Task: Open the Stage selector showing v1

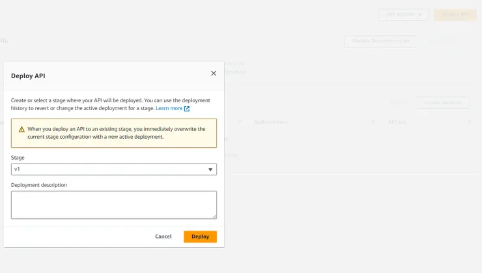Action: (x=114, y=169)
